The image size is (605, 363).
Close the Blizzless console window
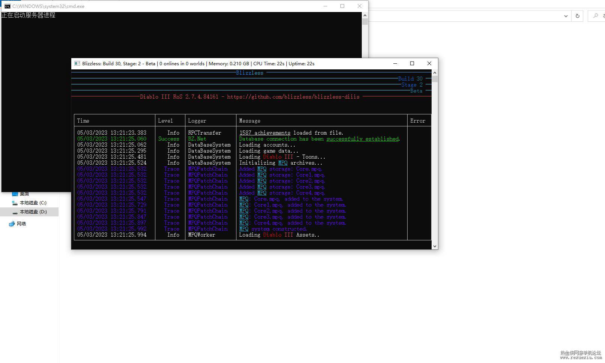tap(429, 63)
